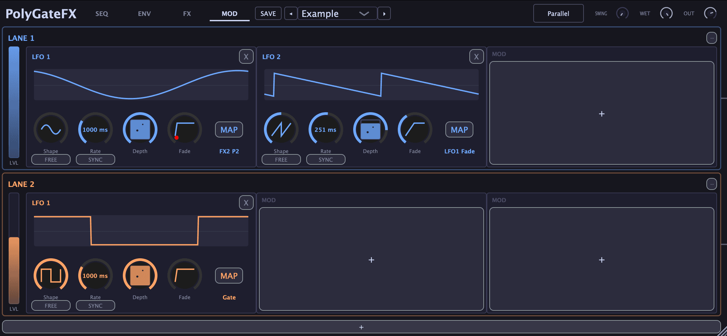The width and height of the screenshot is (727, 336).
Task: Toggle SYNC under Lane 1 LFO 1 Rate
Action: pyautogui.click(x=96, y=160)
